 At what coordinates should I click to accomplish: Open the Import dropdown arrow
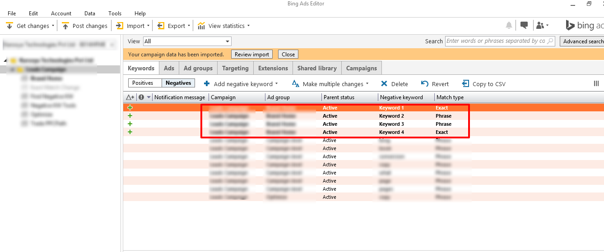click(149, 26)
